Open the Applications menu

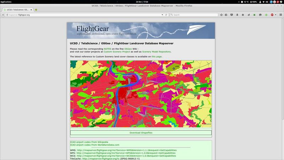tap(6, 2)
